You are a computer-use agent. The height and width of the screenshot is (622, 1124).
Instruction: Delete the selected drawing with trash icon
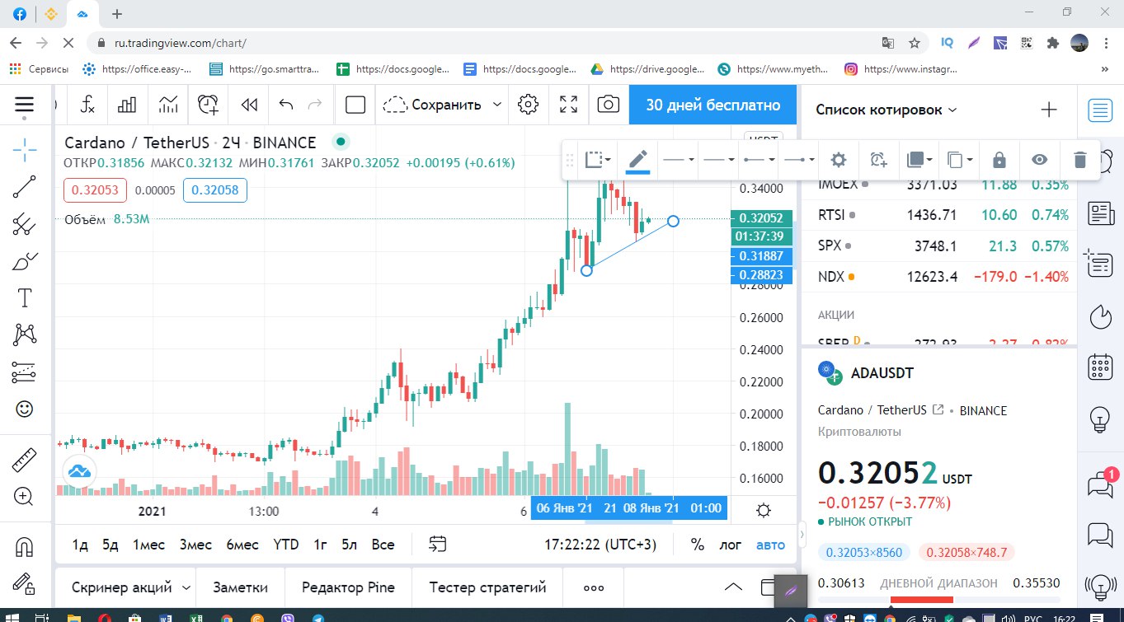[x=1080, y=160]
